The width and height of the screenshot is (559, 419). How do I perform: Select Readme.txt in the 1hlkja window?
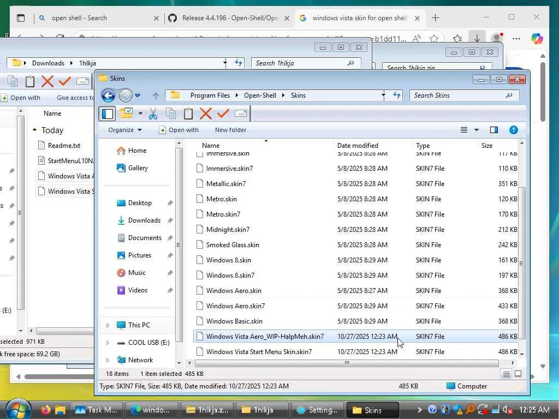coord(64,145)
